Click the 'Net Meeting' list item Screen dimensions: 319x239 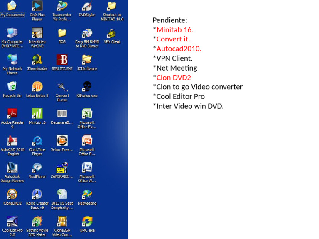tap(177, 68)
